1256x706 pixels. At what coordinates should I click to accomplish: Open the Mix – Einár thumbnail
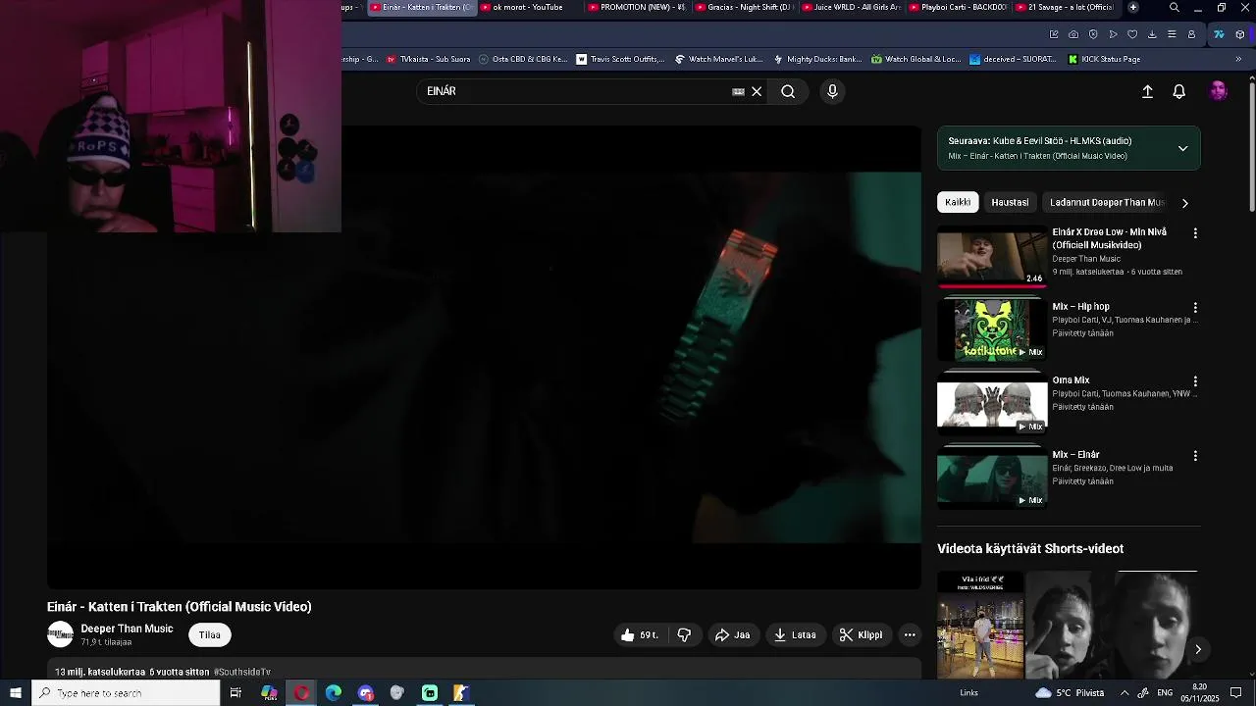pyautogui.click(x=992, y=479)
